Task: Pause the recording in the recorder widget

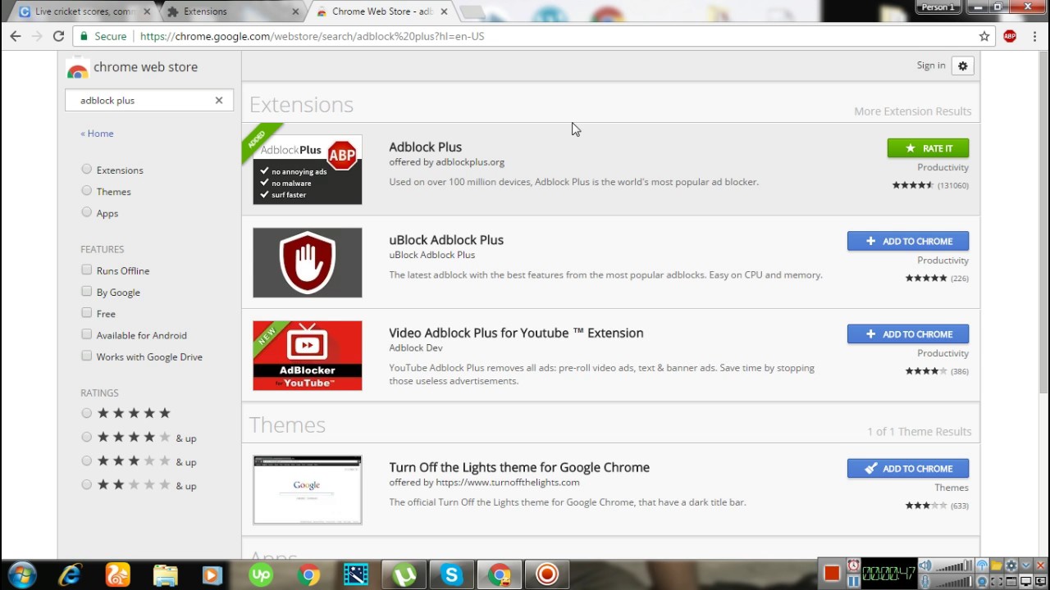Action: 854,582
